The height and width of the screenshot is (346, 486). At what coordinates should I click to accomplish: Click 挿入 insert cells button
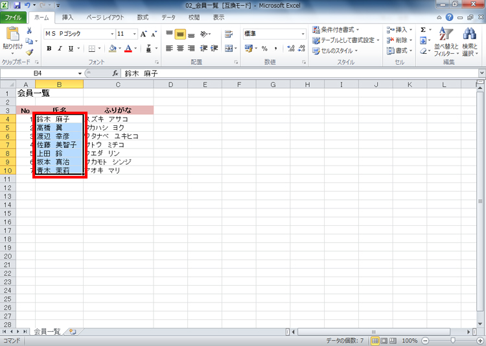(399, 30)
